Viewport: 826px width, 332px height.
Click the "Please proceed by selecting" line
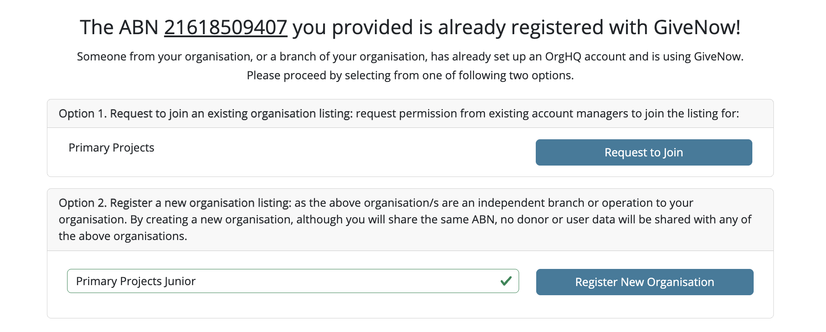tap(410, 75)
